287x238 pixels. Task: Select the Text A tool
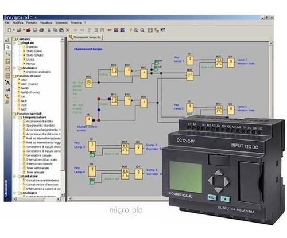tap(7, 83)
